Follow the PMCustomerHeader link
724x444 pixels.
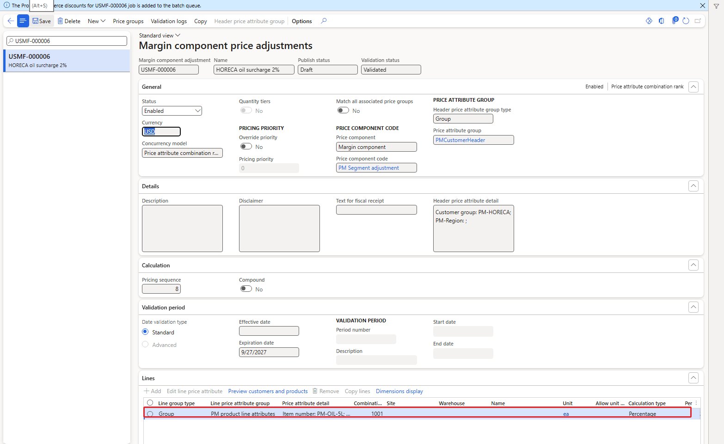pyautogui.click(x=460, y=140)
